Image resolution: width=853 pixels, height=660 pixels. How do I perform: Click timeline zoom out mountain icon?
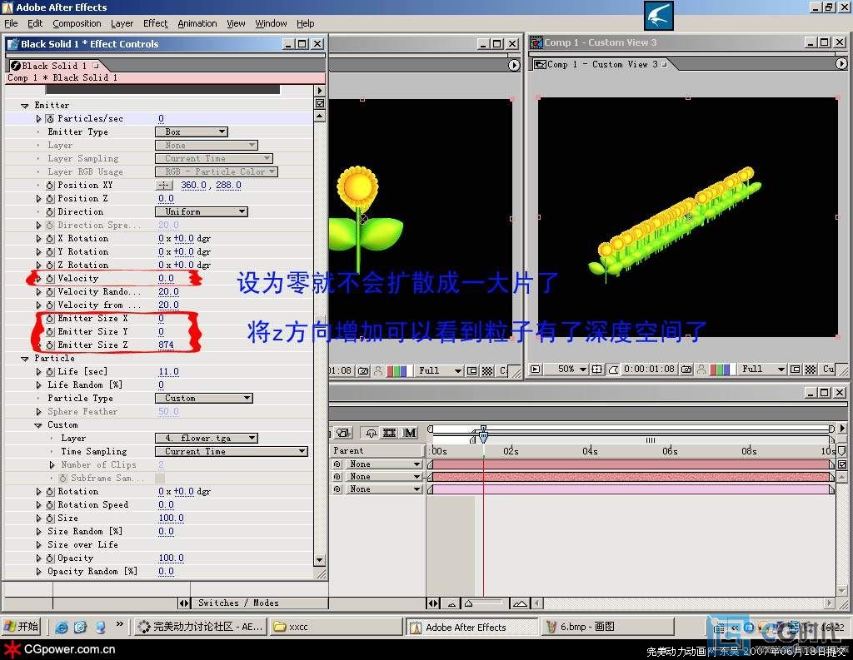coord(451,603)
